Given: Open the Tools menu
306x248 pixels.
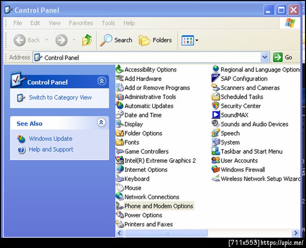Looking at the screenshot, I should coord(108,23).
